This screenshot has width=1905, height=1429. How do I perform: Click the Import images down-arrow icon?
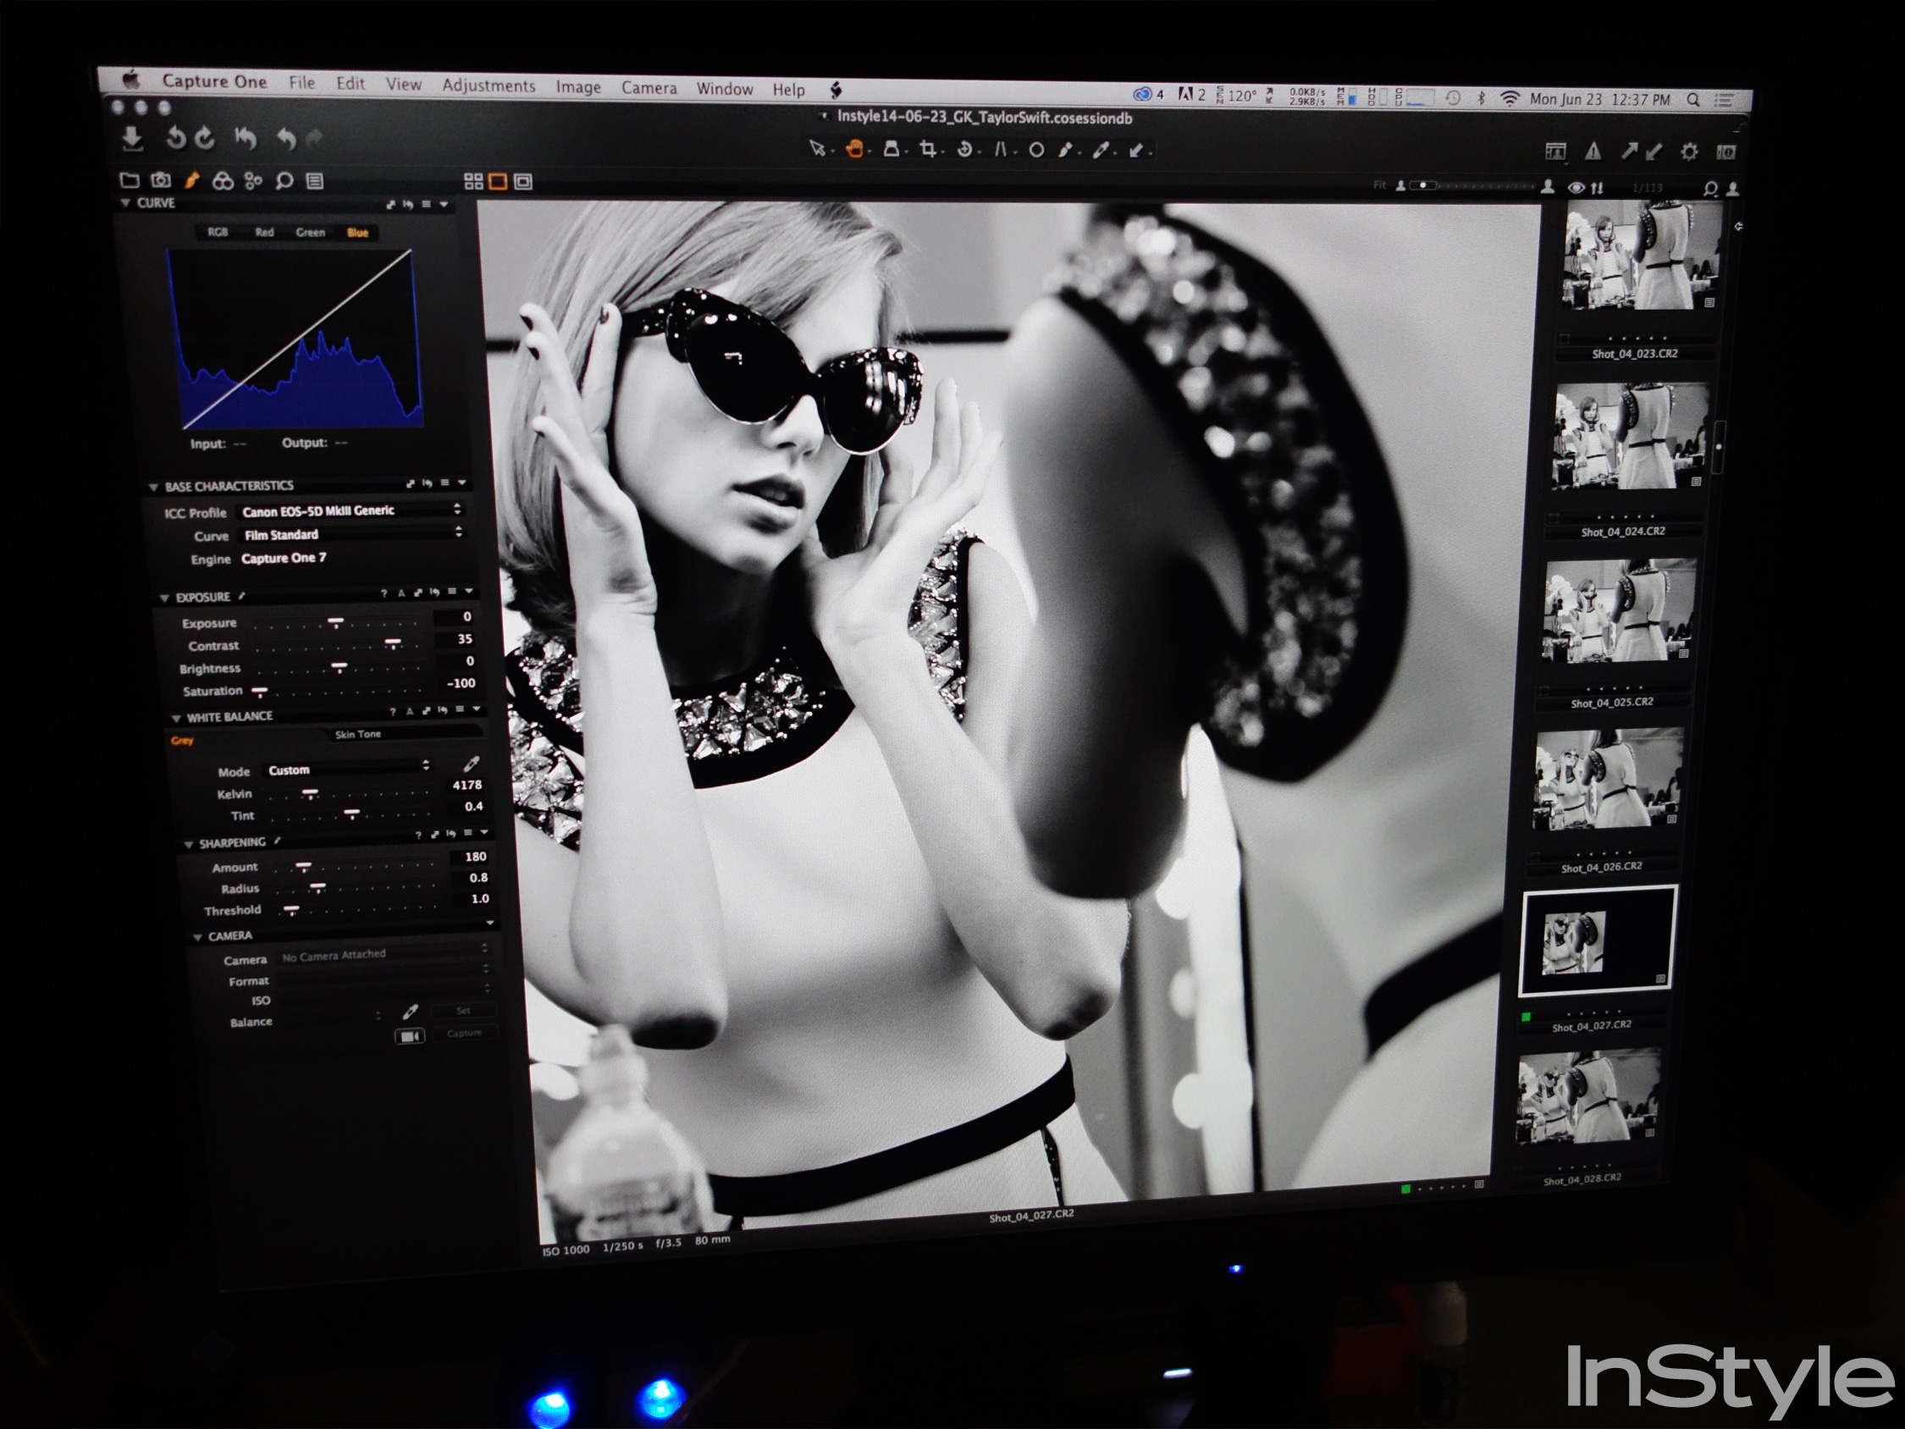tap(133, 138)
